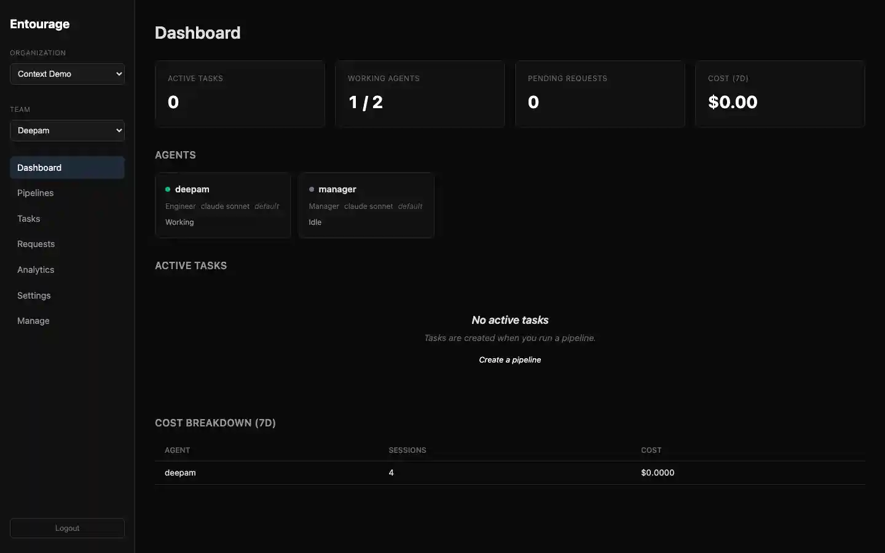Navigate to Pipelines in the sidebar
This screenshot has width=885, height=553.
[35, 193]
